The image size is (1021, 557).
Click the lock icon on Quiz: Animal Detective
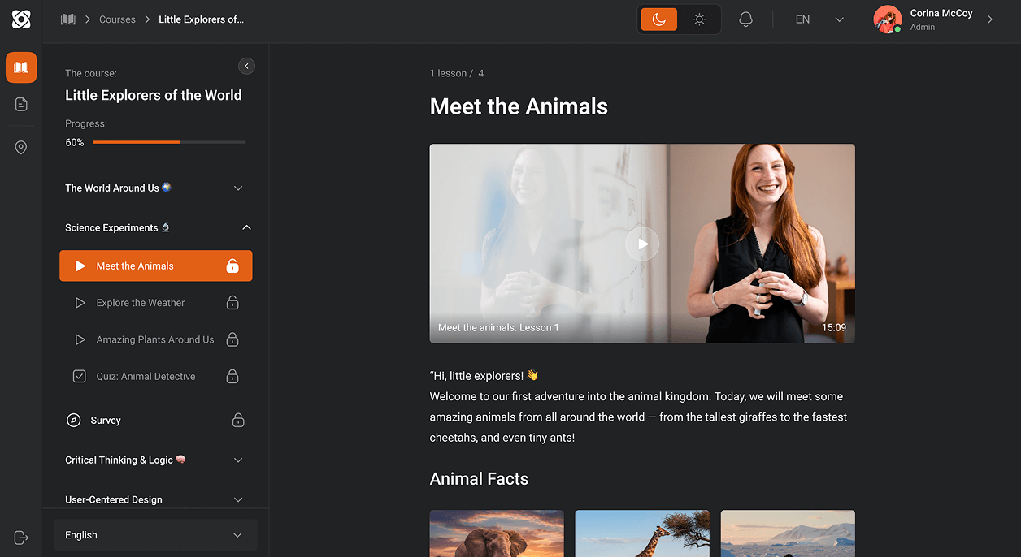(232, 376)
